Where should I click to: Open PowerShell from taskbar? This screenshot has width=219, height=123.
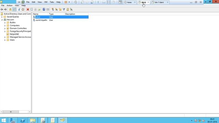(x=23, y=120)
